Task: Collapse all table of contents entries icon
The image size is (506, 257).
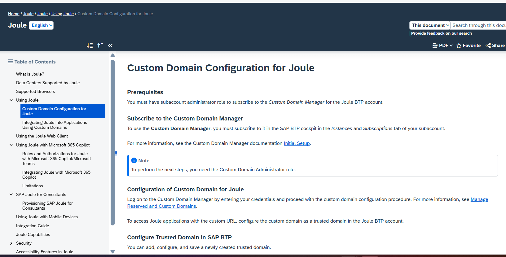Action: tap(100, 46)
